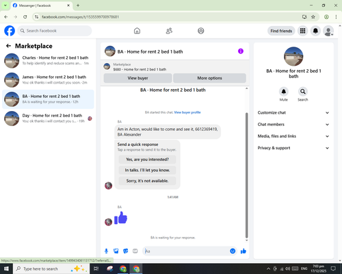
Task: Open the Groups icon in top navigation
Action: (201, 31)
